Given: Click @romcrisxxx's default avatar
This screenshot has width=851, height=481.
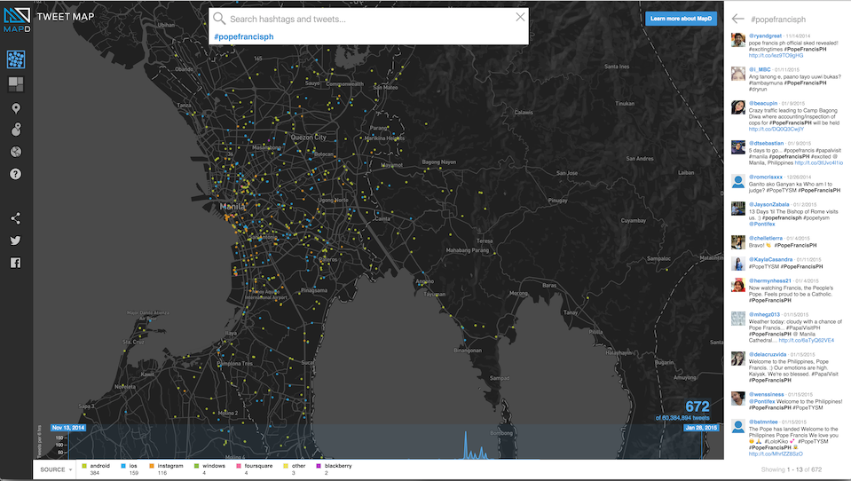Looking at the screenshot, I should (x=738, y=181).
